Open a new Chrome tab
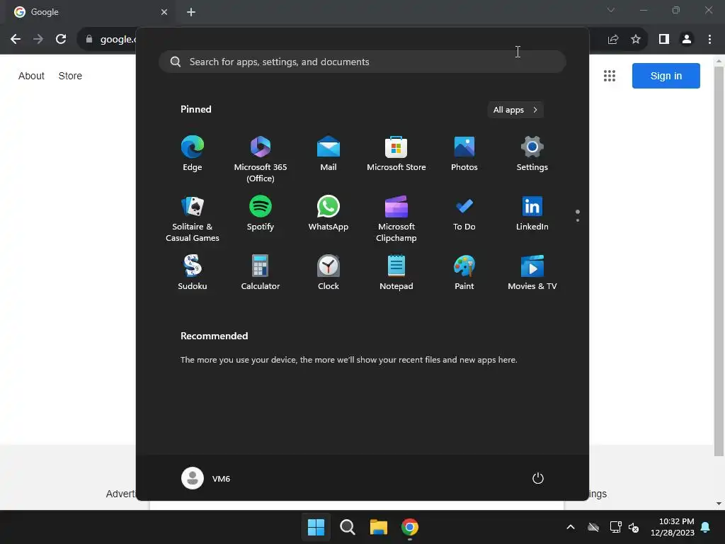Viewport: 725px width, 544px height. (191, 12)
